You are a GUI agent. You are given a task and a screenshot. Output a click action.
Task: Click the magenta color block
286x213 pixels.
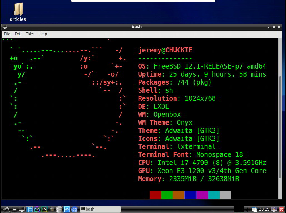[202, 195]
